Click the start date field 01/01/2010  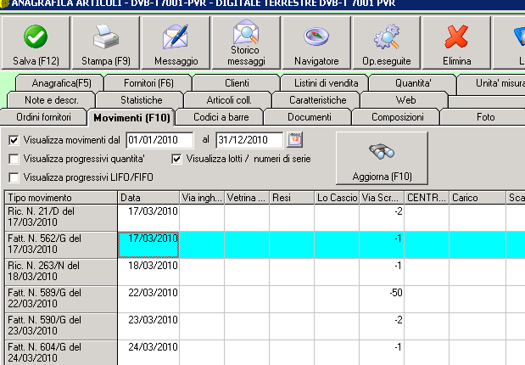tap(159, 140)
